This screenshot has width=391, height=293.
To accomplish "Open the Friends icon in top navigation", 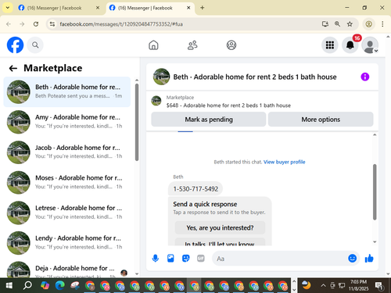I will (192, 45).
